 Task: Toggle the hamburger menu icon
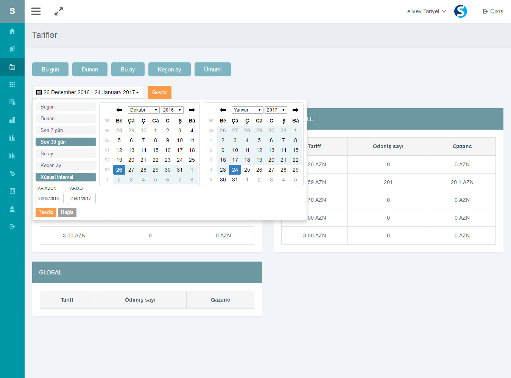click(36, 11)
